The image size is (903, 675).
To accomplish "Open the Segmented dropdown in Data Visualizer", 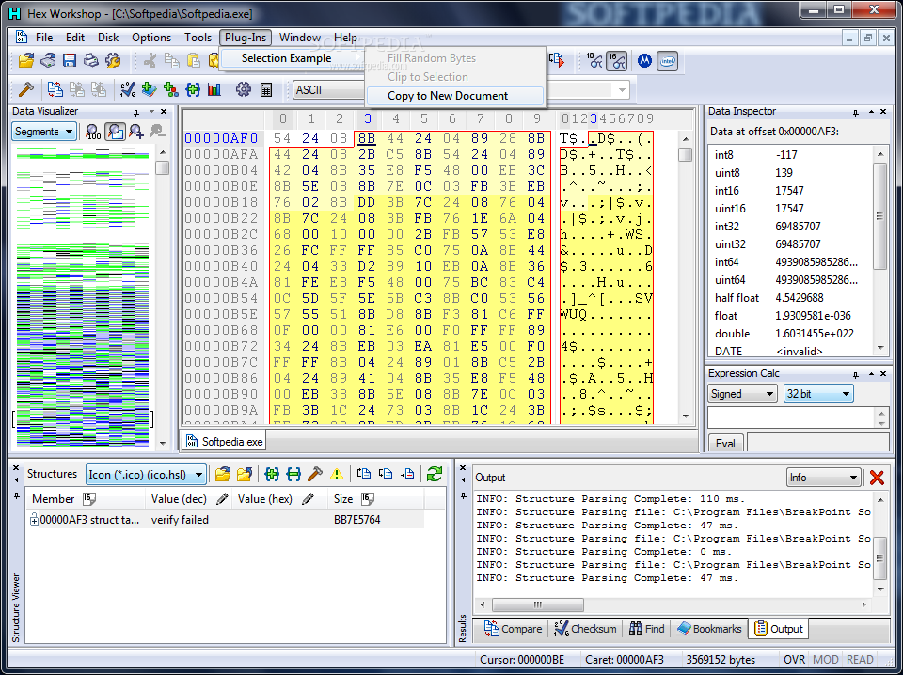I will [44, 132].
